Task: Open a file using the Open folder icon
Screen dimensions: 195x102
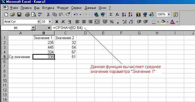Action: click(x=13, y=15)
